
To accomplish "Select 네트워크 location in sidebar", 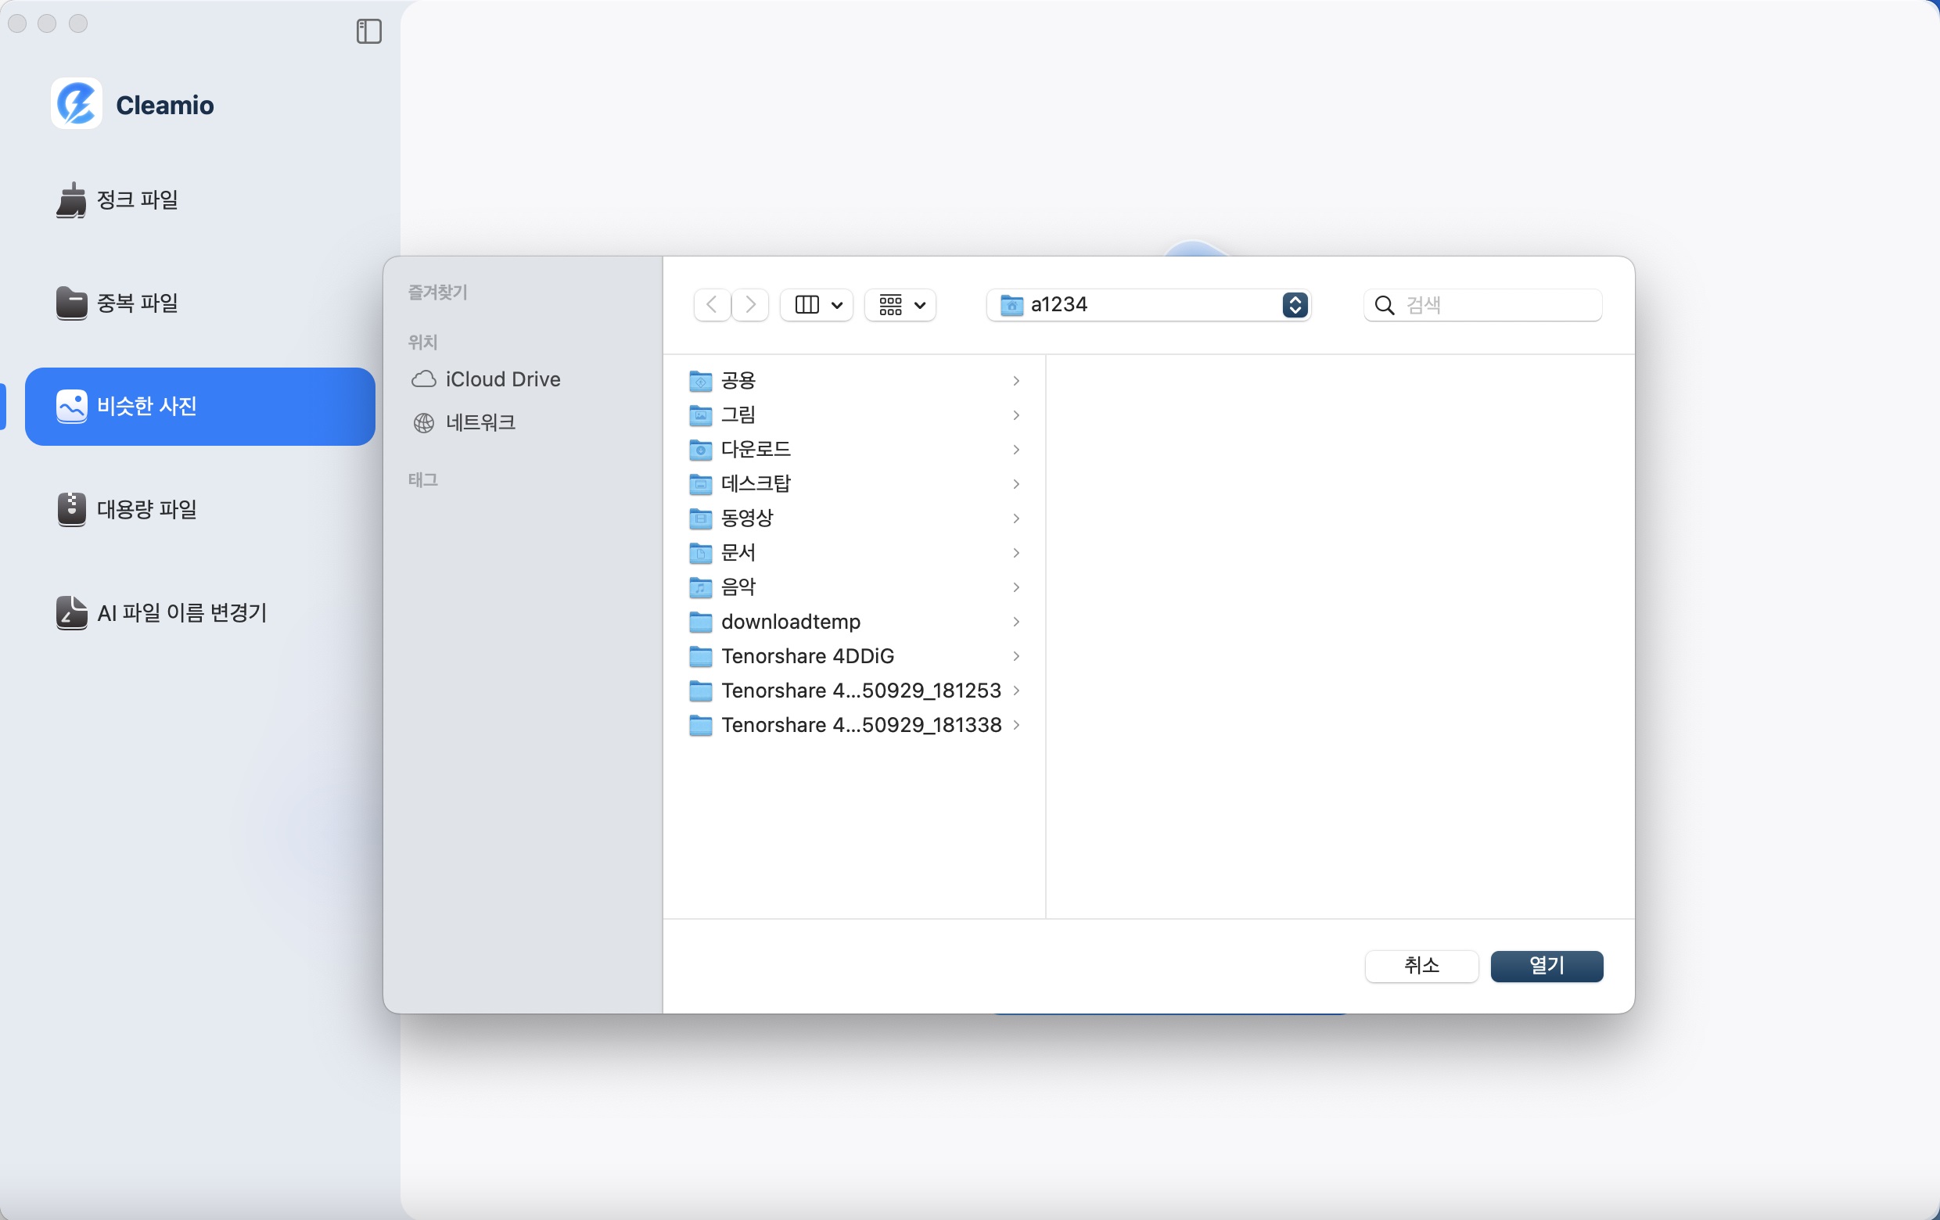I will tap(480, 422).
